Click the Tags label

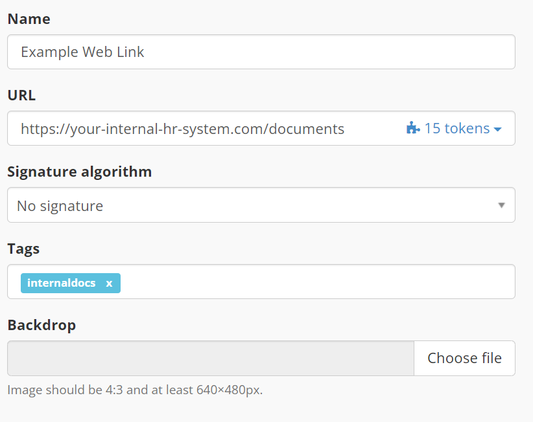pyautogui.click(x=23, y=249)
